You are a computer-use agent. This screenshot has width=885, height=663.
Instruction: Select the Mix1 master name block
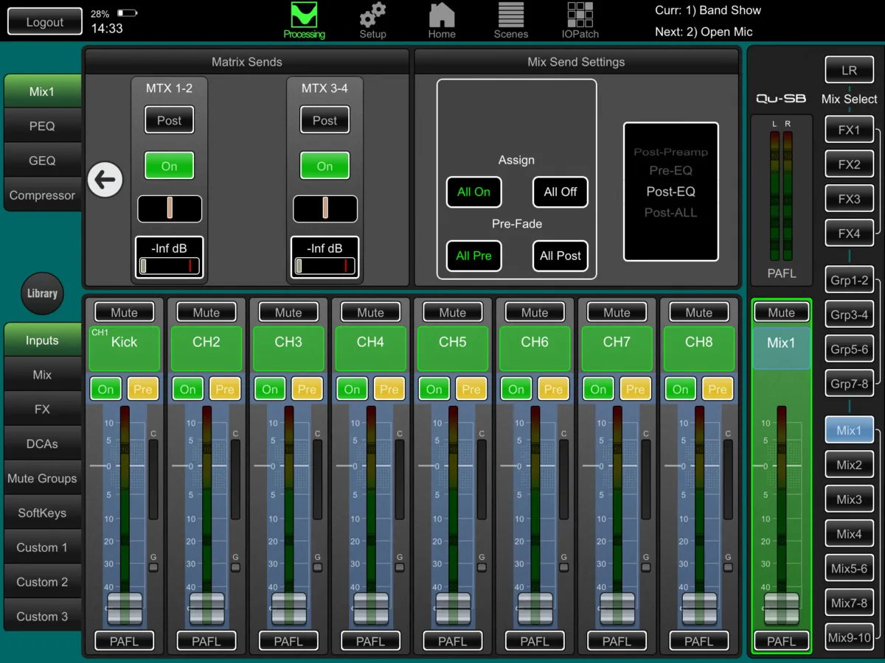pos(781,348)
